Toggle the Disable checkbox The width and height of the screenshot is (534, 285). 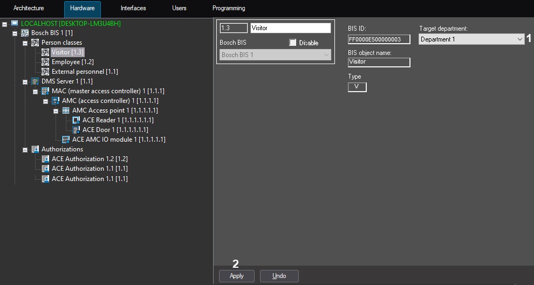(293, 43)
